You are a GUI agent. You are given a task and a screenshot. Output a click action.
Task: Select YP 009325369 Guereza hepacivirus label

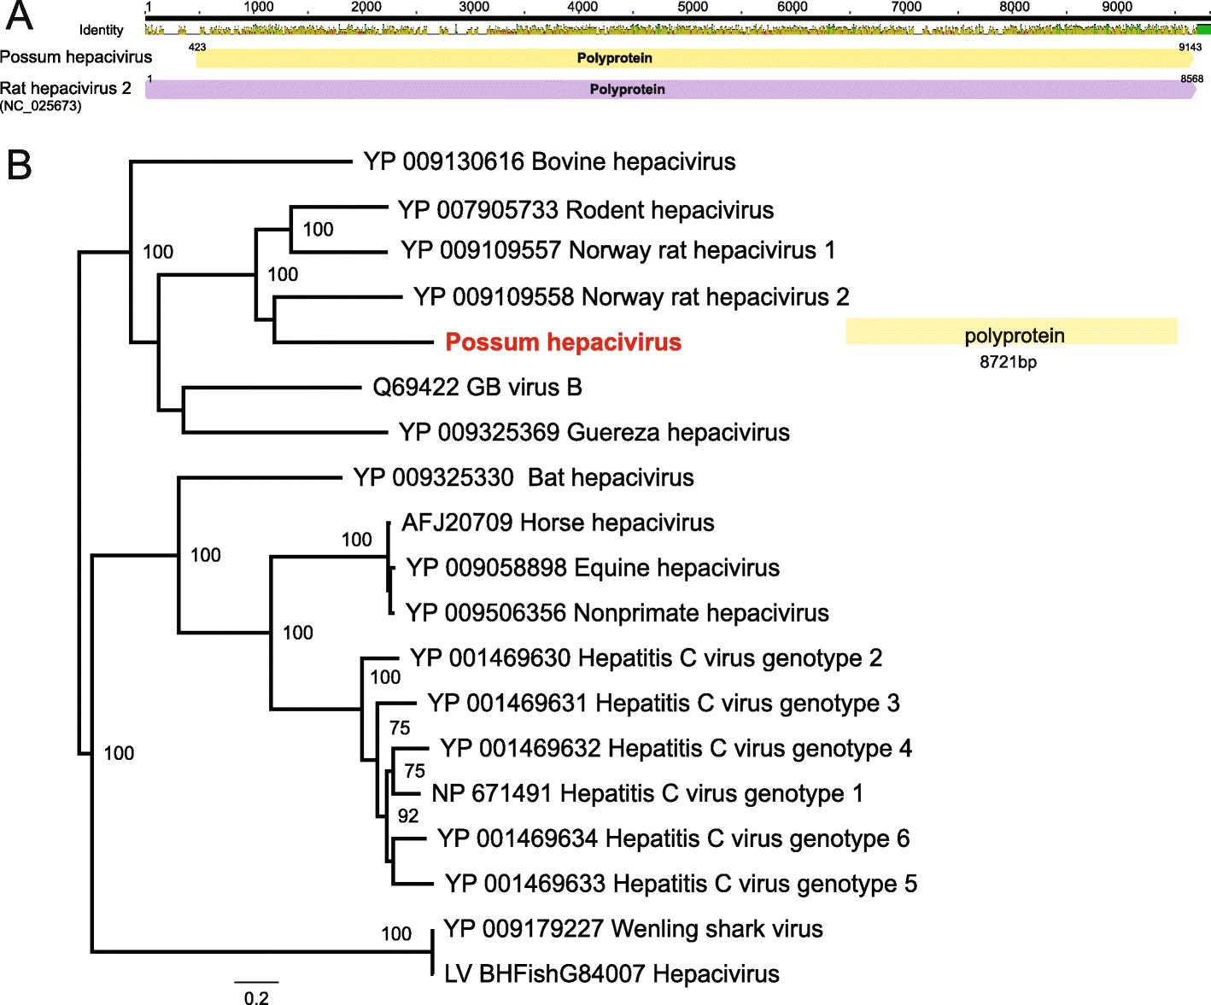coord(594,433)
